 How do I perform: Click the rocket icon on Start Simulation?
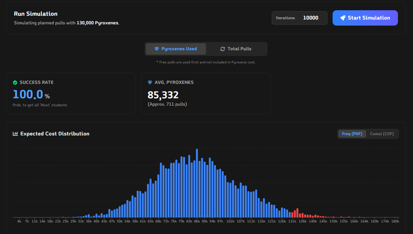click(343, 18)
